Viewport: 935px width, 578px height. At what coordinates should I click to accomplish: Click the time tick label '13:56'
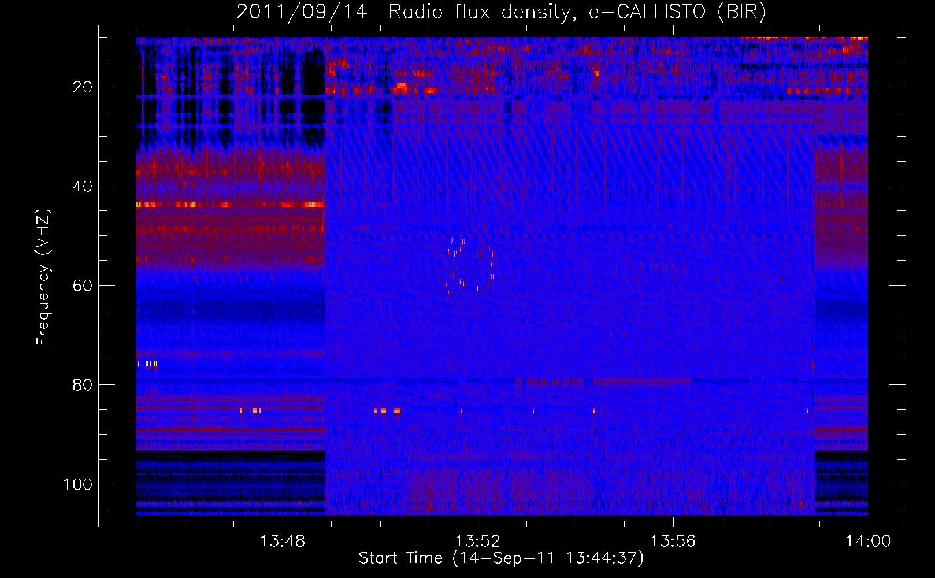(x=673, y=542)
